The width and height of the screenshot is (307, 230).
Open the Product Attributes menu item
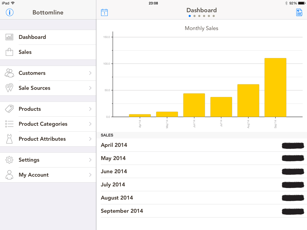pos(48,139)
